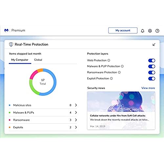Switch to the Global tab
The height and width of the screenshot is (164, 164).
[38, 60]
